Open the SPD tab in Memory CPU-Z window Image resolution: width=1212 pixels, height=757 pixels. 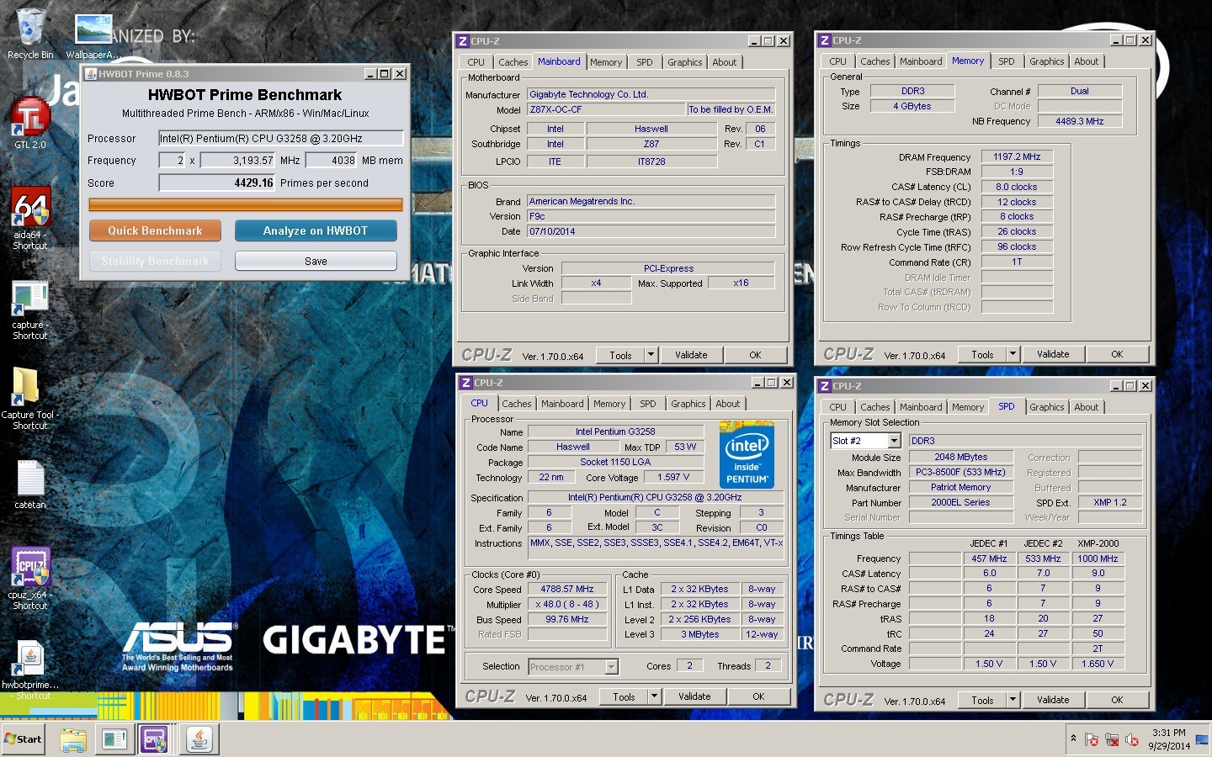point(1006,61)
